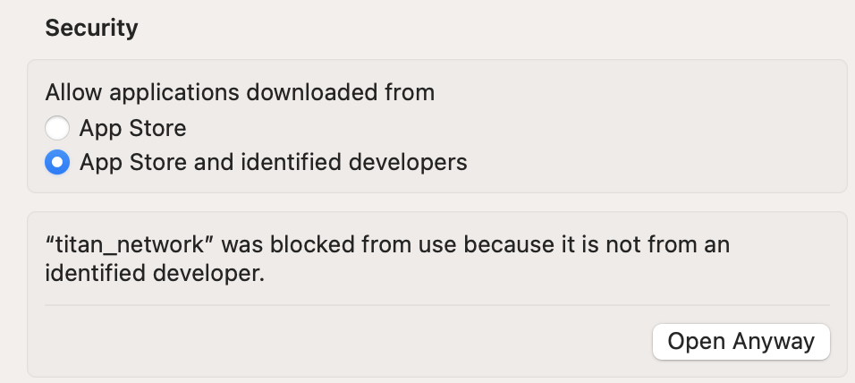Click the empty circle beside App Store
The width and height of the screenshot is (855, 383).
point(58,128)
